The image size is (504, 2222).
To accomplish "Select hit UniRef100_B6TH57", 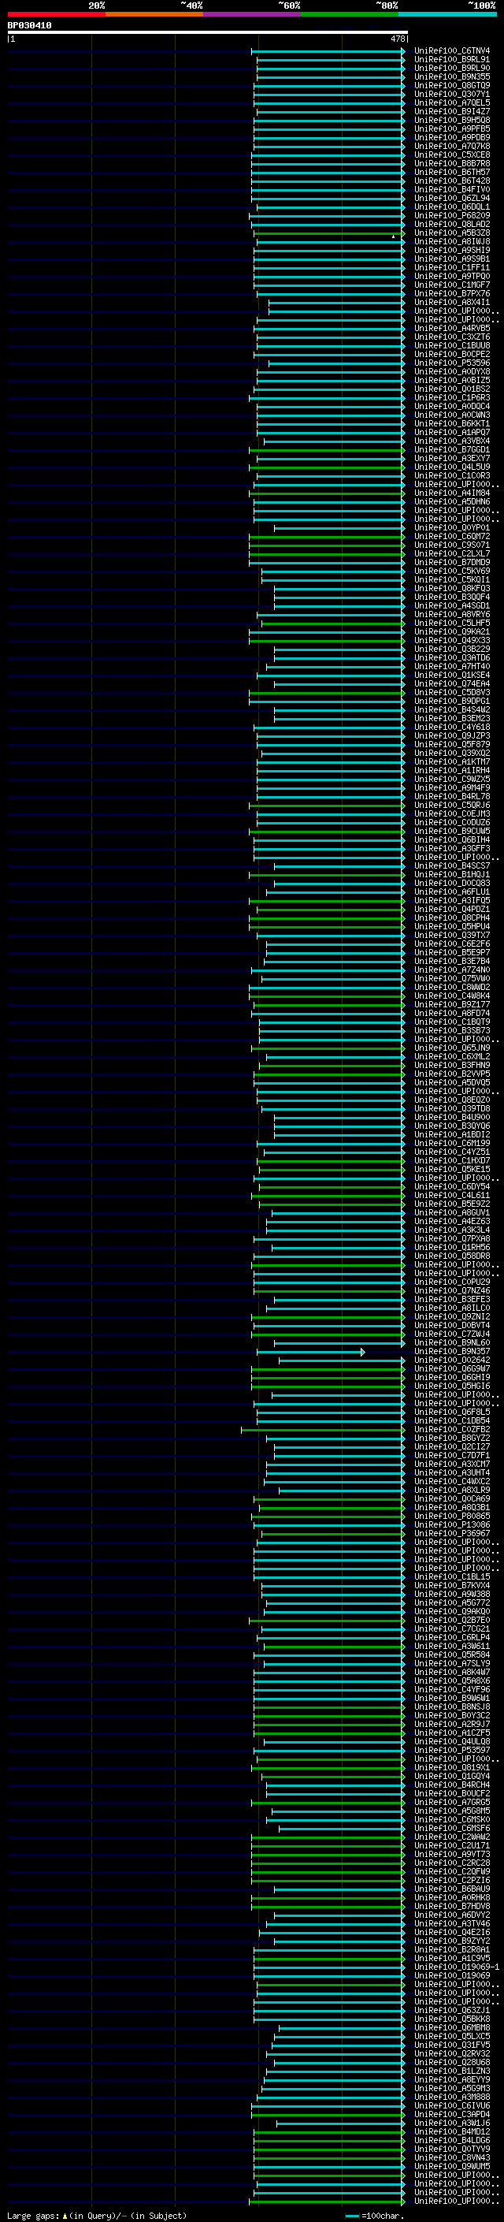I will [452, 173].
